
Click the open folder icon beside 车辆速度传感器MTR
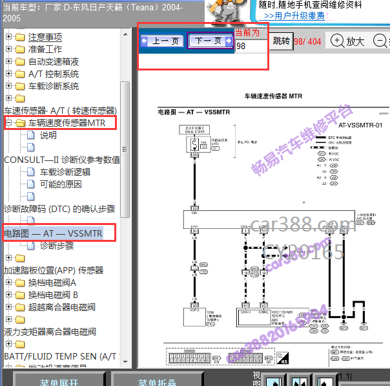pos(20,123)
